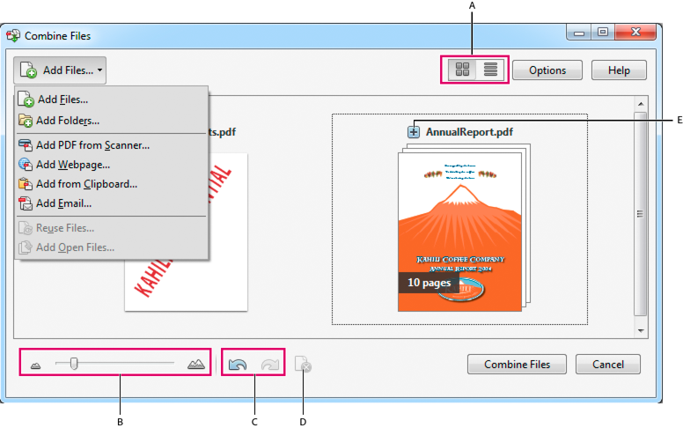Cancel the Combine Files dialog

pyautogui.click(x=608, y=365)
